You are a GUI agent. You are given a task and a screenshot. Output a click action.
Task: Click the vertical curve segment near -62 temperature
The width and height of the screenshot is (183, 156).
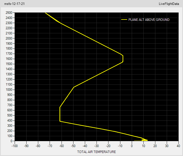tap(60, 114)
